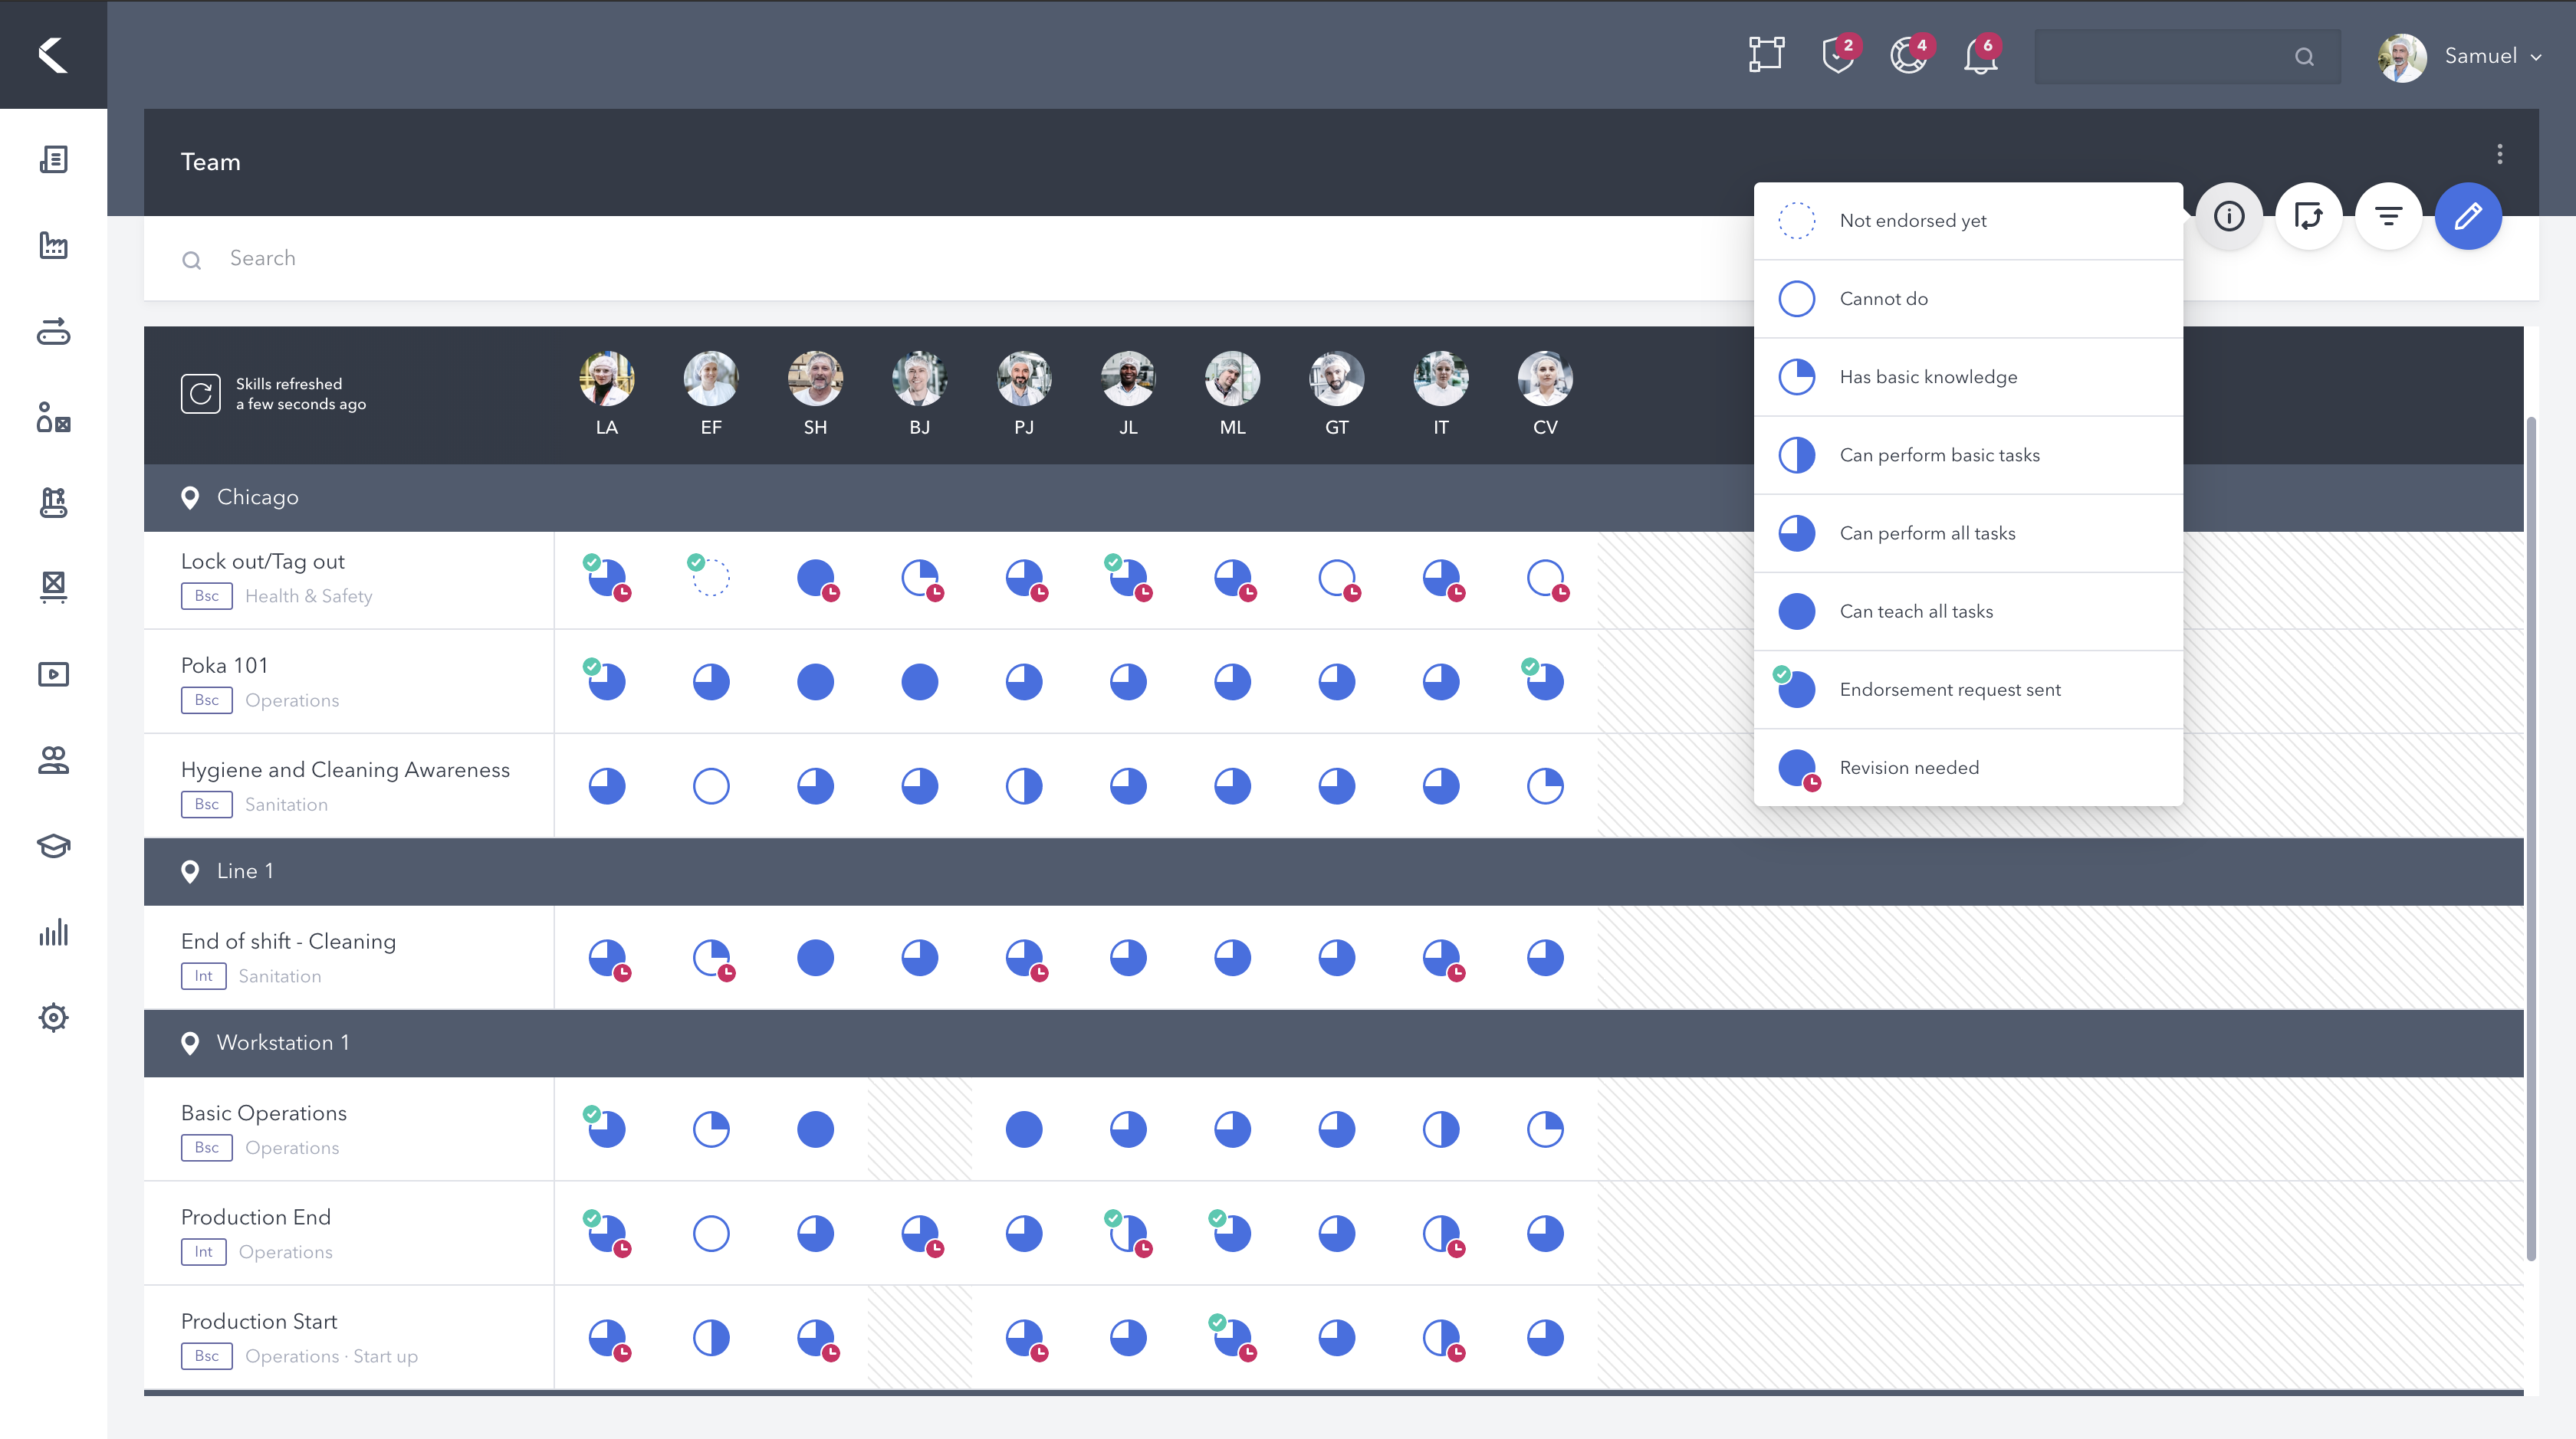Collapse the Line 1 location section
The width and height of the screenshot is (2576, 1439).
point(1334,871)
